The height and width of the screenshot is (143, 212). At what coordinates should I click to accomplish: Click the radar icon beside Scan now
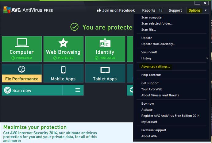point(7,90)
